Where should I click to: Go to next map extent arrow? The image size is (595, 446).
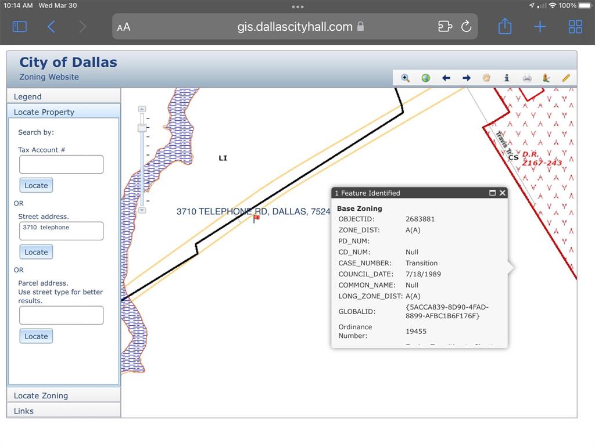(466, 78)
